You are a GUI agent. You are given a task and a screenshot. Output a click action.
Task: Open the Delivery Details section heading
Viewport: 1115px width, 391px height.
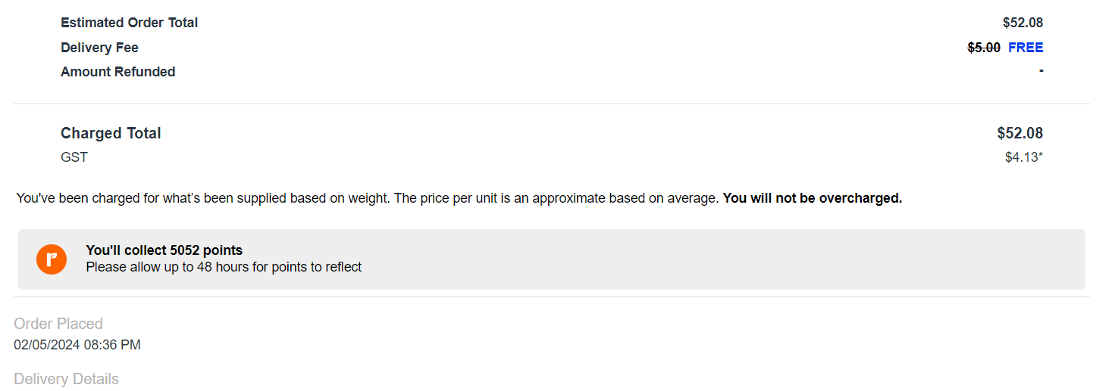(66, 379)
